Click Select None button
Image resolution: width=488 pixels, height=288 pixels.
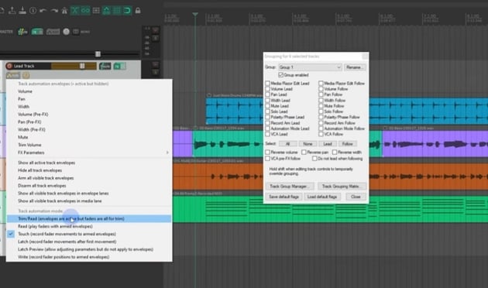pyautogui.click(x=308, y=144)
